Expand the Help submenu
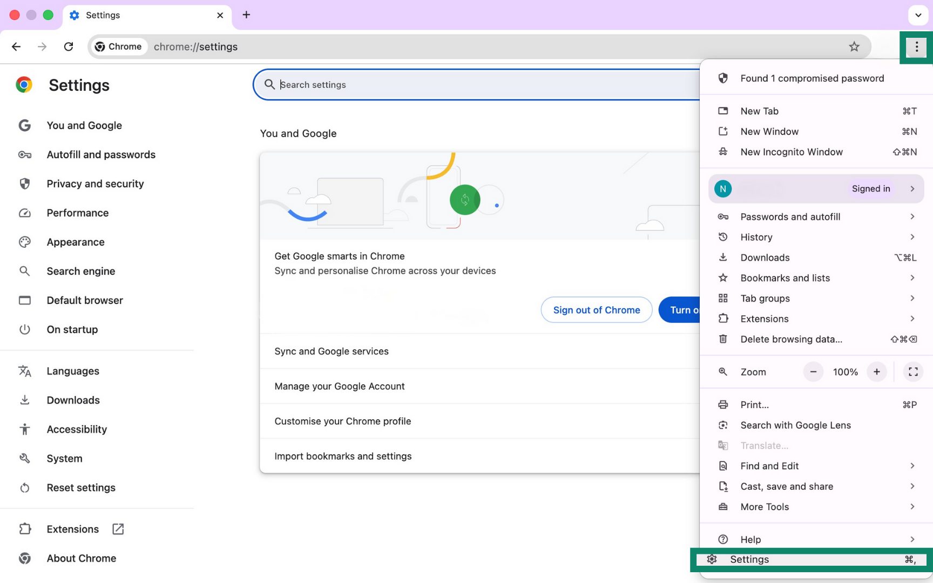The height and width of the screenshot is (583, 933). tap(816, 540)
